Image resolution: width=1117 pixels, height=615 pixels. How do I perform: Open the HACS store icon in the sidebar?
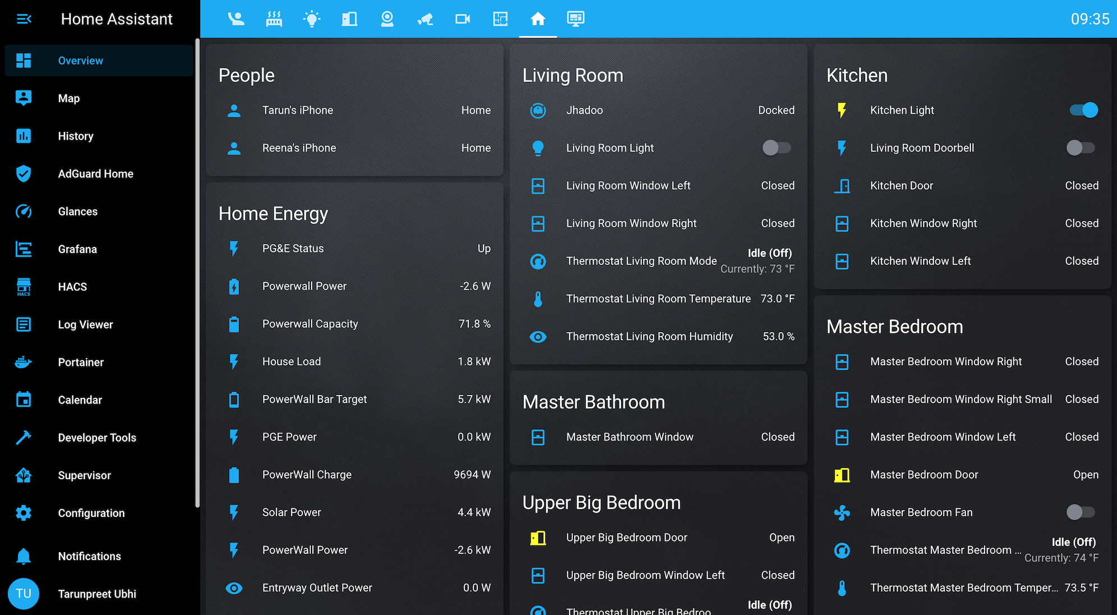24,287
